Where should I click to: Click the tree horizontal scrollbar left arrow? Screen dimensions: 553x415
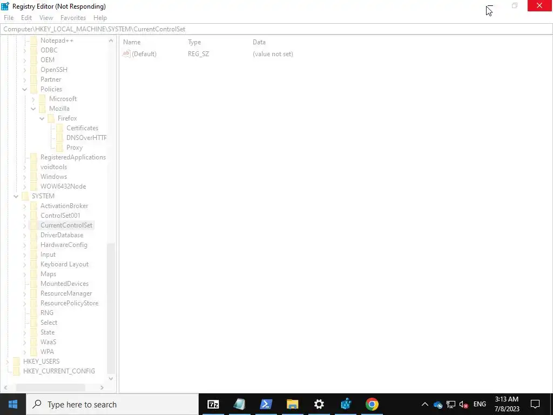pos(5,387)
